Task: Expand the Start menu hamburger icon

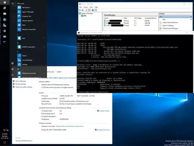Action: (13, 4)
